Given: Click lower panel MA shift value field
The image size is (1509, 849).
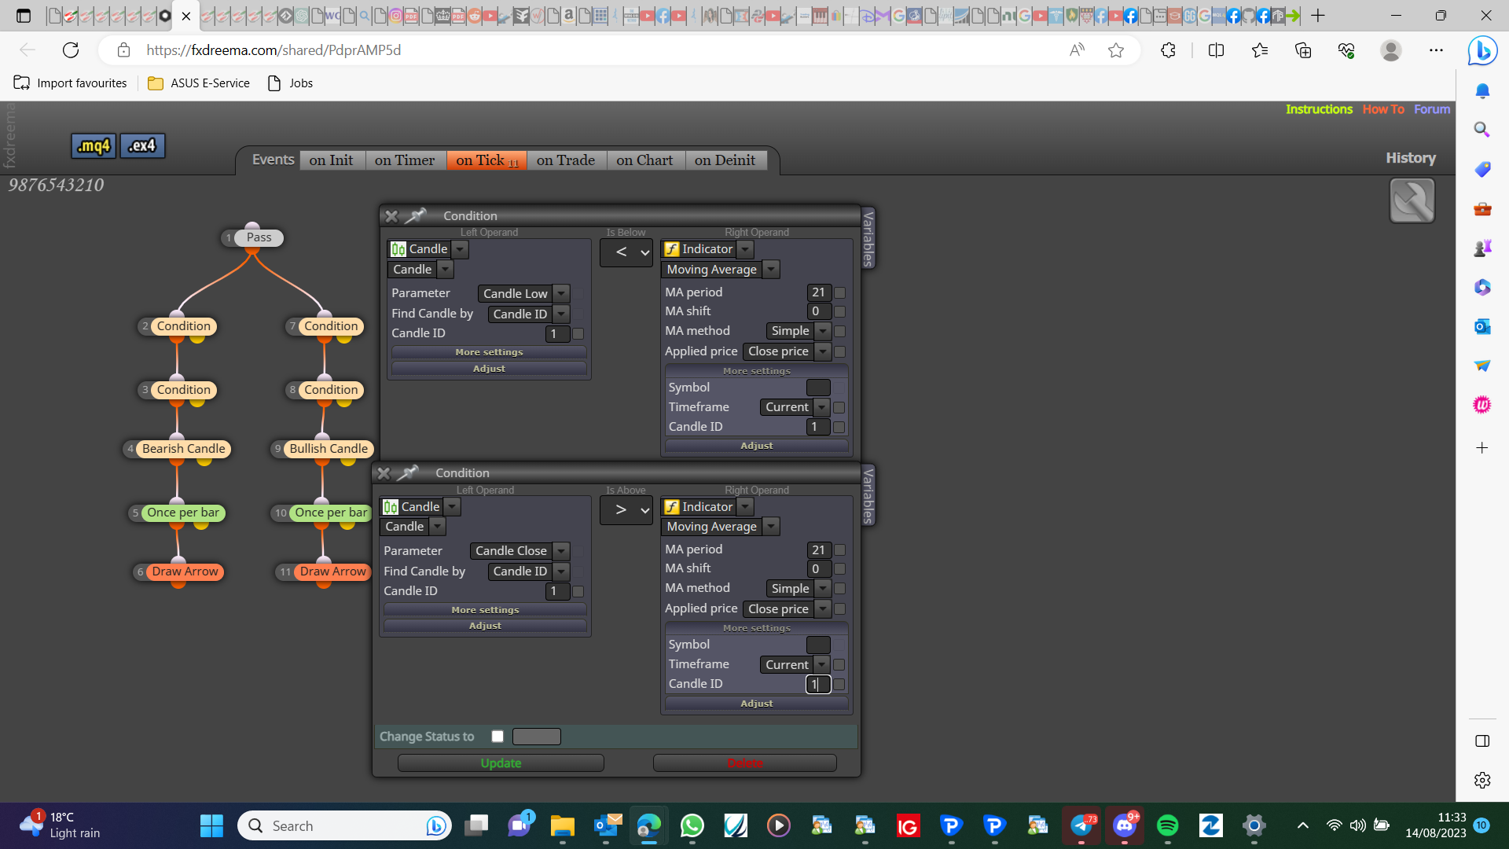Looking at the screenshot, I should pos(818,568).
